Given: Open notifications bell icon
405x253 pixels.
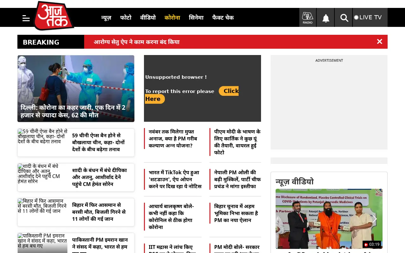Looking at the screenshot, I should [x=326, y=18].
